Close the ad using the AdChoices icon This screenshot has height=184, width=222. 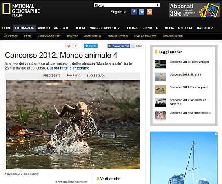tap(215, 133)
